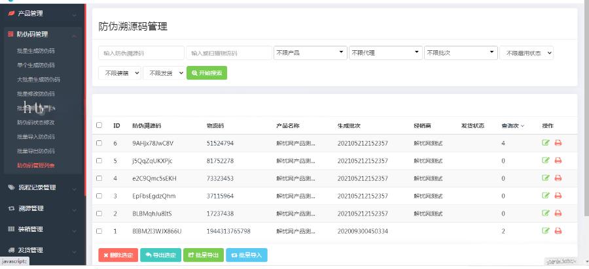Open 批量导入防伪码 in sidebar
Image resolution: width=589 pixels, height=269 pixels.
[36, 136]
